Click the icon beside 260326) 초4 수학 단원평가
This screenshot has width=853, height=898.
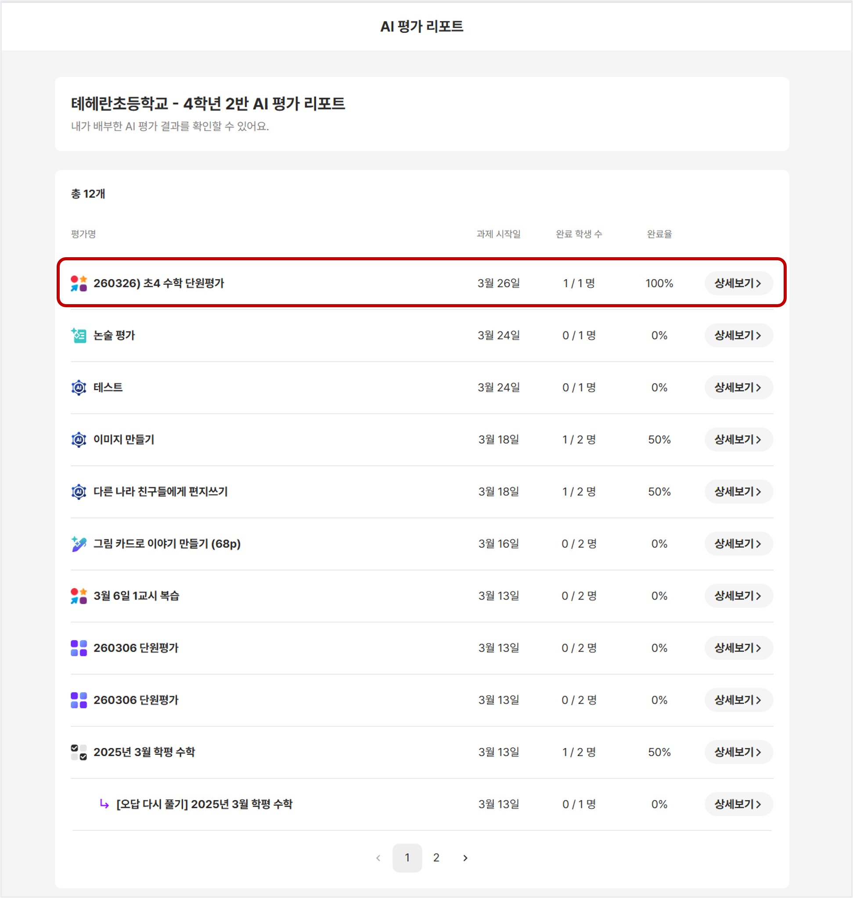click(79, 283)
